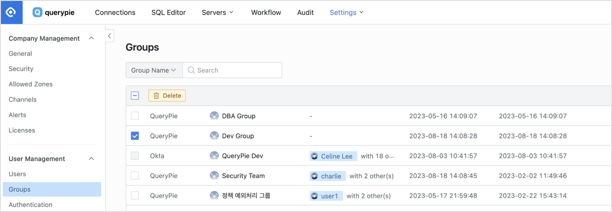
Task: Click 'with 2 other(s)' in Security Team row
Action: 372,176
